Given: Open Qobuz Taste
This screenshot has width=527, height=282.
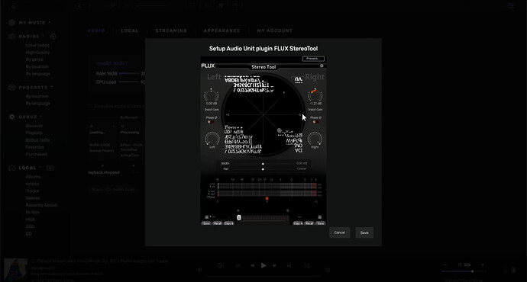Looking at the screenshot, I should click(x=37, y=140).
